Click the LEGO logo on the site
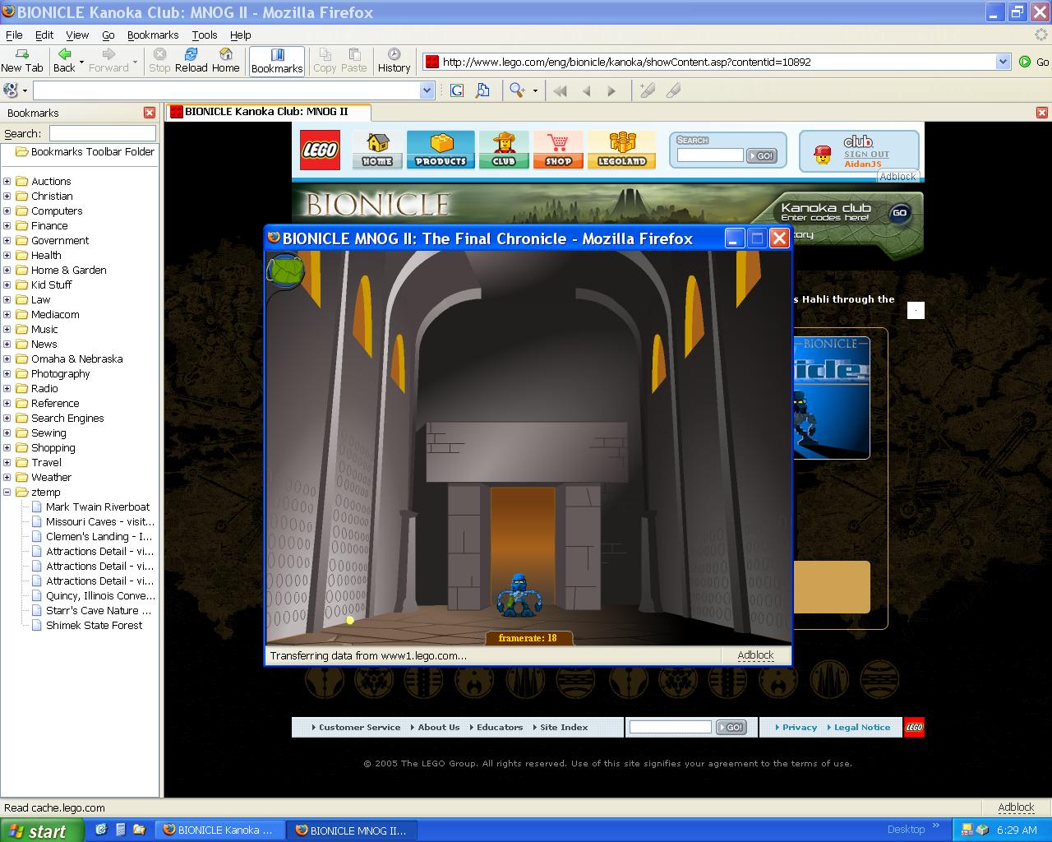1052x842 pixels. [320, 150]
